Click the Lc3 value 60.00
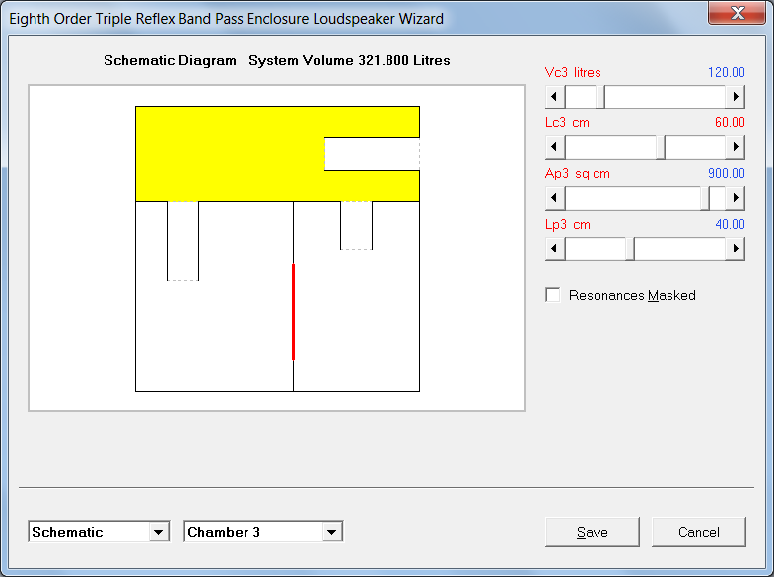Viewport: 774px width, 577px height. click(730, 122)
